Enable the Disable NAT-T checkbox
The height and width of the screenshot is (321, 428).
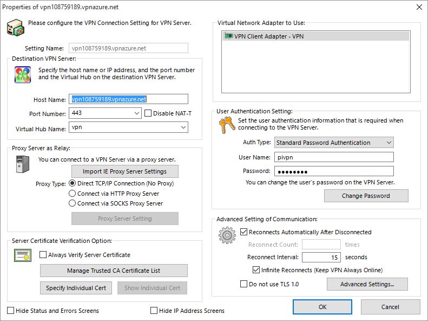pyautogui.click(x=149, y=113)
